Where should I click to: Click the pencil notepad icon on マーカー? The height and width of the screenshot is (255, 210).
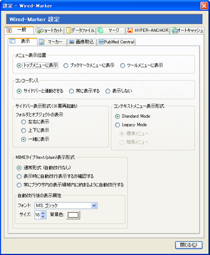[x=42, y=42]
